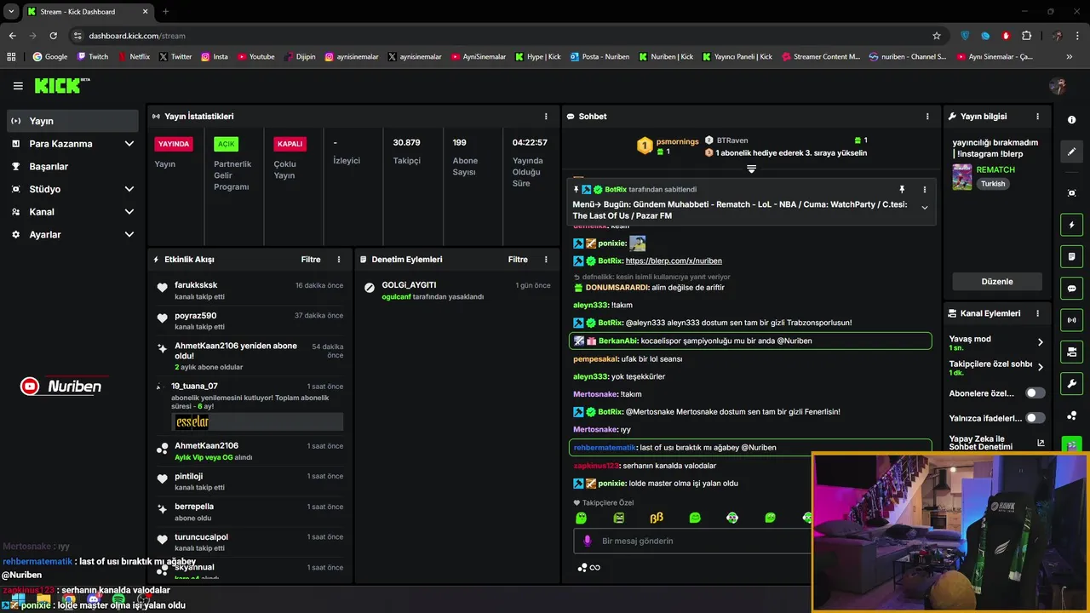Click the purple microphone icon in message box
This screenshot has width=1090, height=613.
pos(587,541)
